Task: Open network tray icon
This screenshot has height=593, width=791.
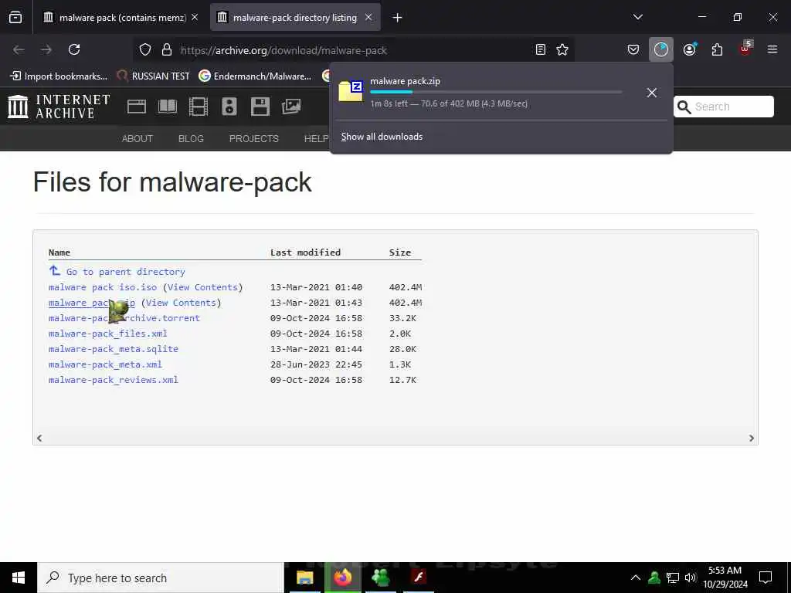Action: 673,578
